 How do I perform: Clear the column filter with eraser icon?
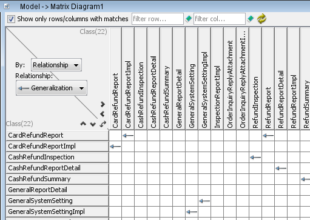click(251, 19)
